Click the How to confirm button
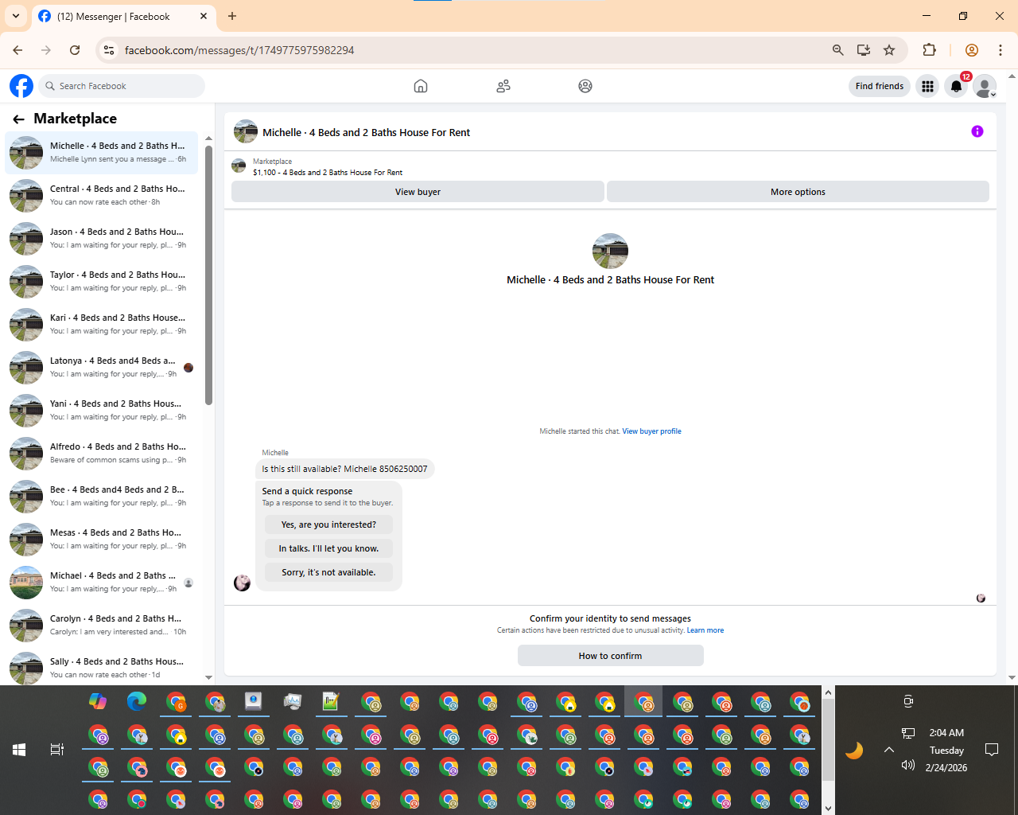 pyautogui.click(x=611, y=656)
